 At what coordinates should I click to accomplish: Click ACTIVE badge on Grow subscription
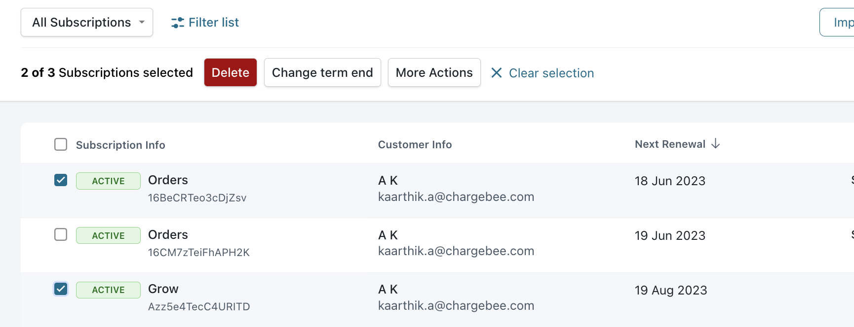click(108, 290)
